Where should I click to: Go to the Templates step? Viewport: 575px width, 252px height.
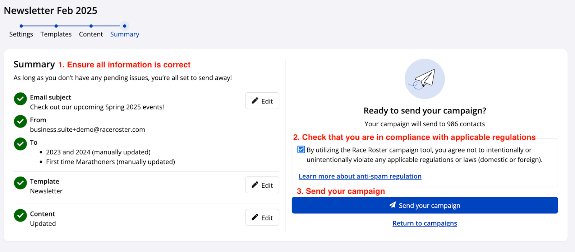tap(56, 34)
